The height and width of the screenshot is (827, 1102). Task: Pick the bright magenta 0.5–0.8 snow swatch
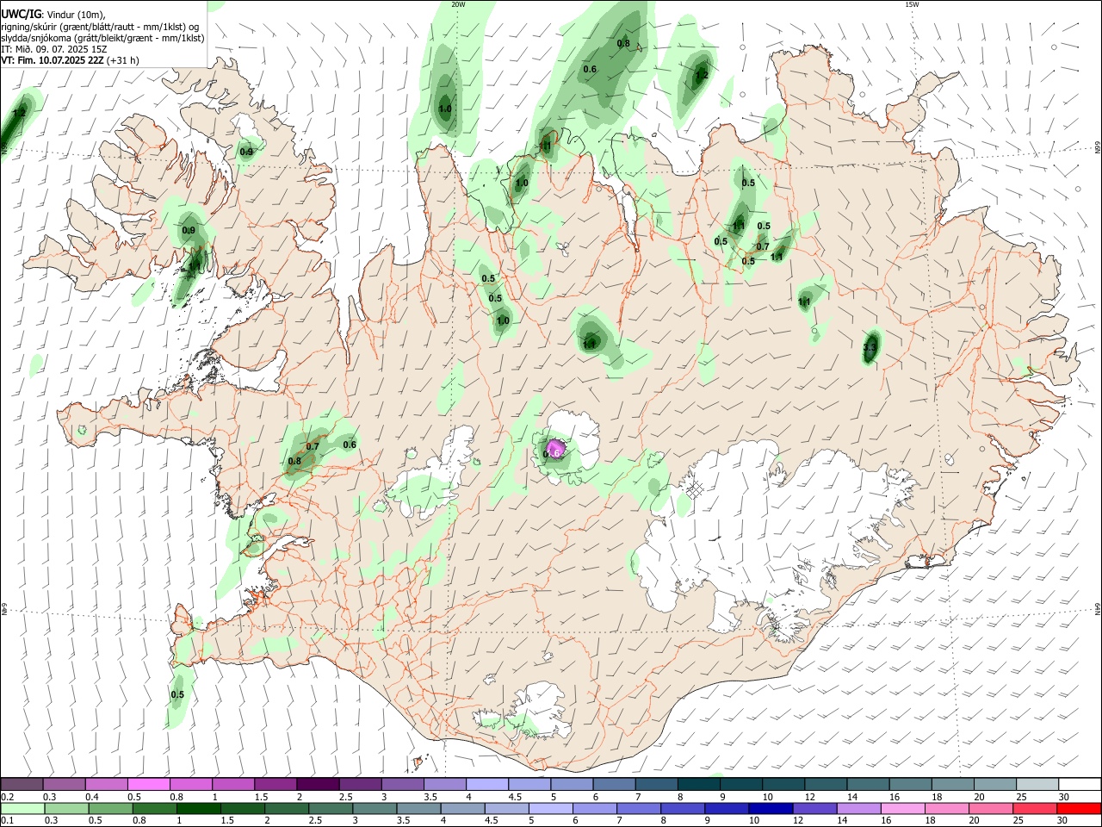pyautogui.click(x=148, y=785)
